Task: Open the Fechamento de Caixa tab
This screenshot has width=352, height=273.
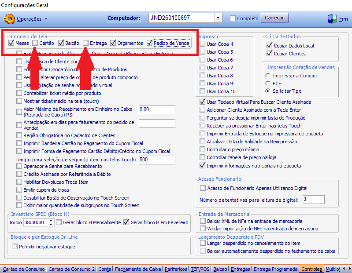Action: (x=138, y=269)
